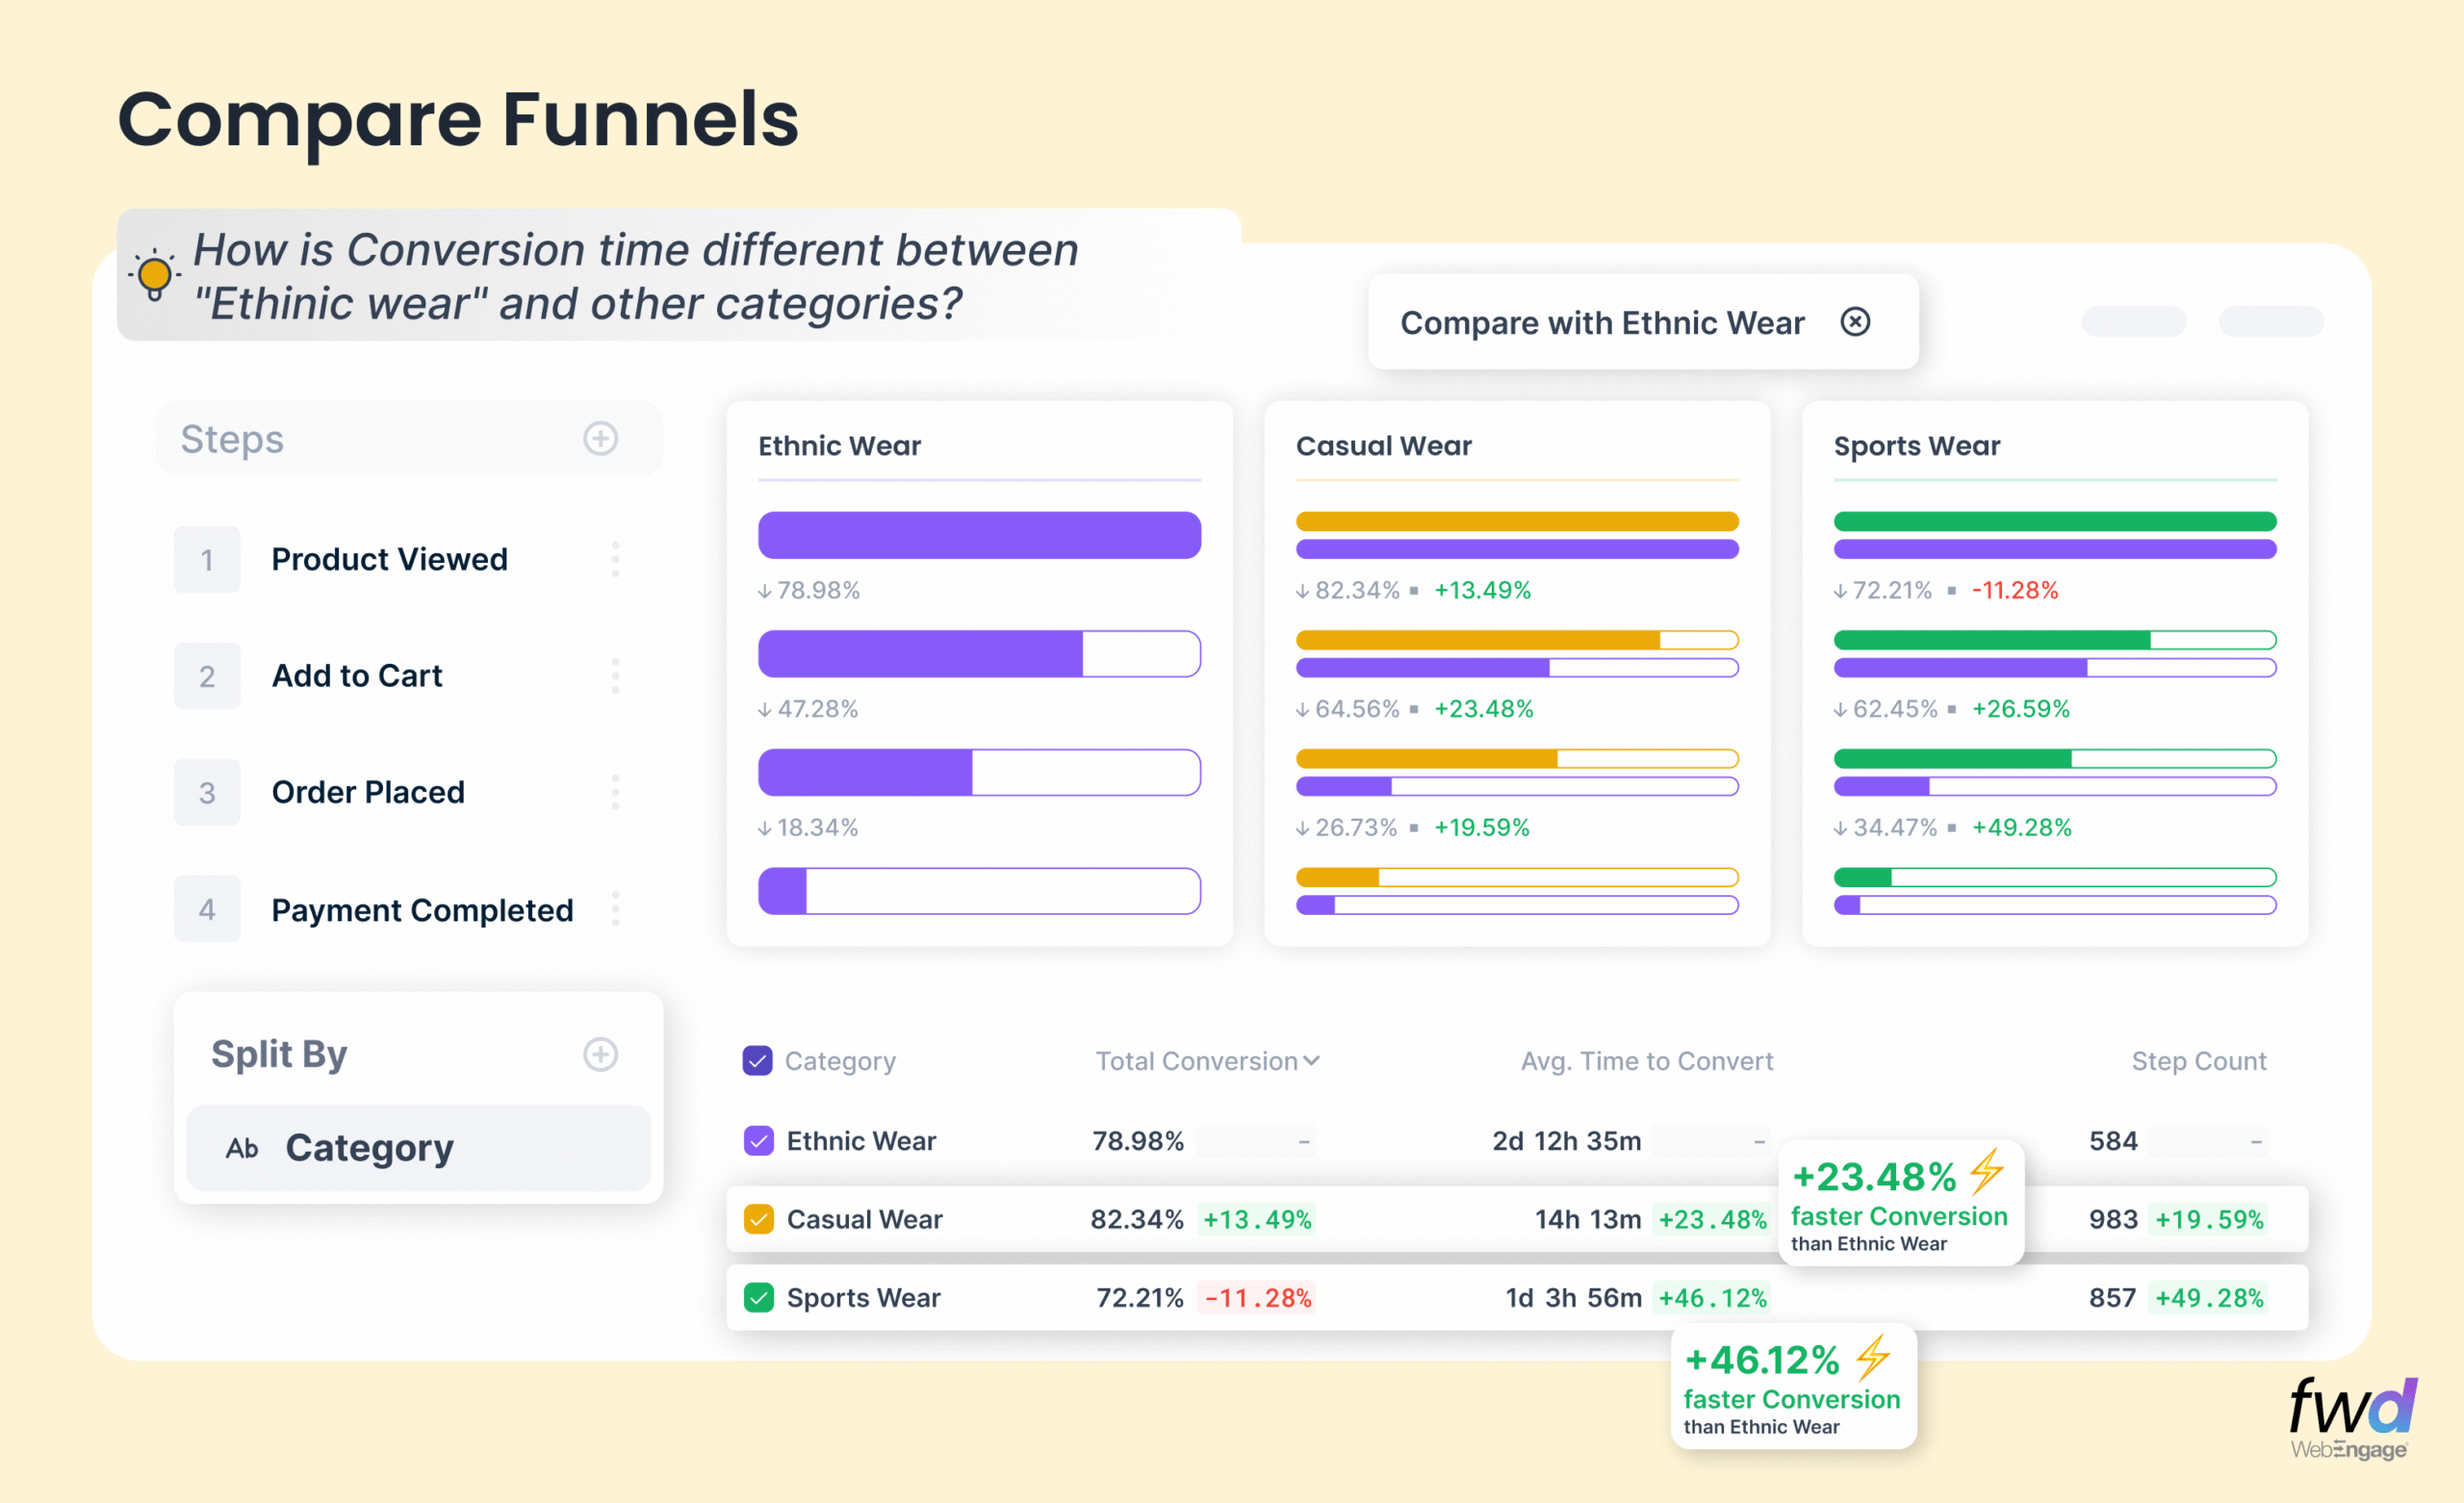This screenshot has width=2464, height=1503.
Task: Uncheck the Casual Wear row checkbox
Action: coord(758,1219)
